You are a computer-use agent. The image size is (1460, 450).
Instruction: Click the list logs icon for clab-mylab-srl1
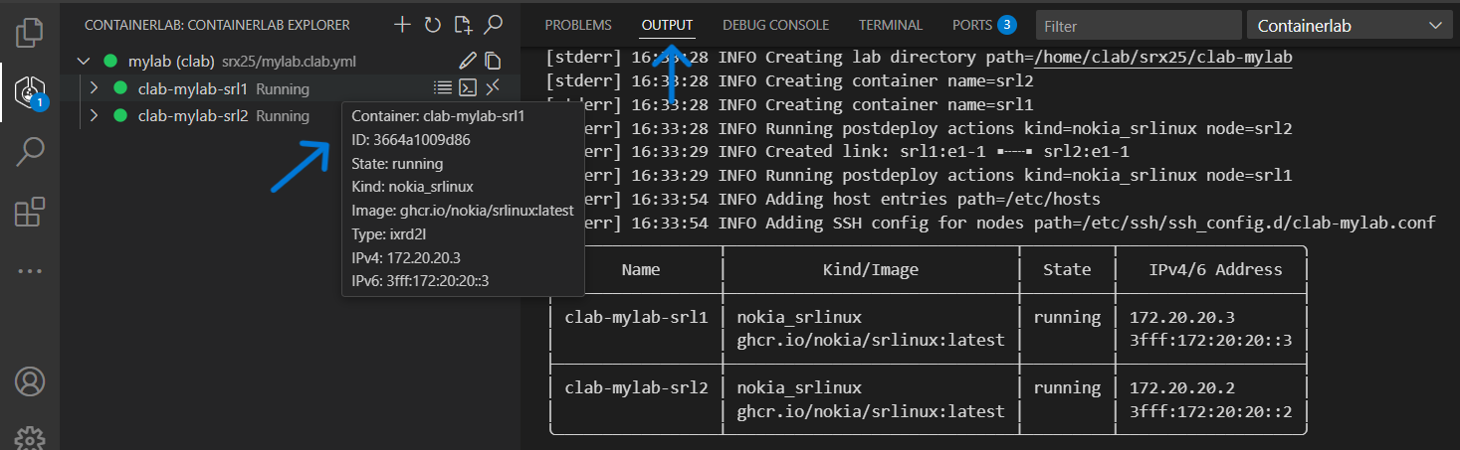click(x=443, y=88)
